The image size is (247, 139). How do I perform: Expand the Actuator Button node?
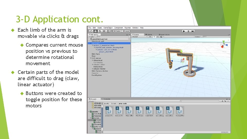[x=93, y=69]
